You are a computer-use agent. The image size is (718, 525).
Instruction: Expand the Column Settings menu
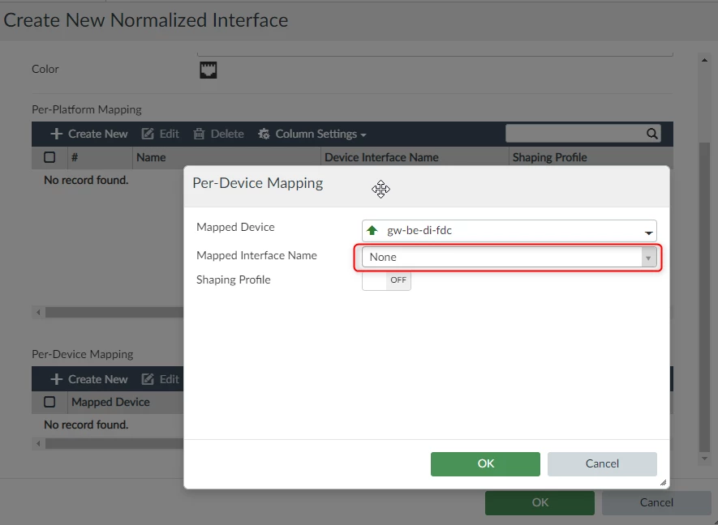[x=312, y=134]
